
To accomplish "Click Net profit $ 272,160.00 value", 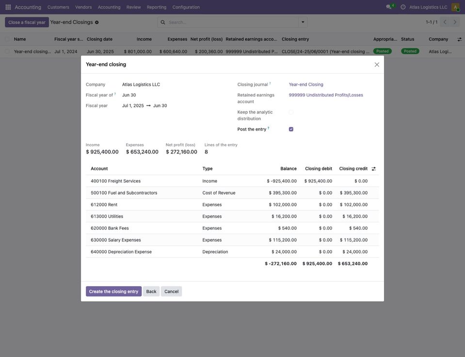I will pos(181,152).
